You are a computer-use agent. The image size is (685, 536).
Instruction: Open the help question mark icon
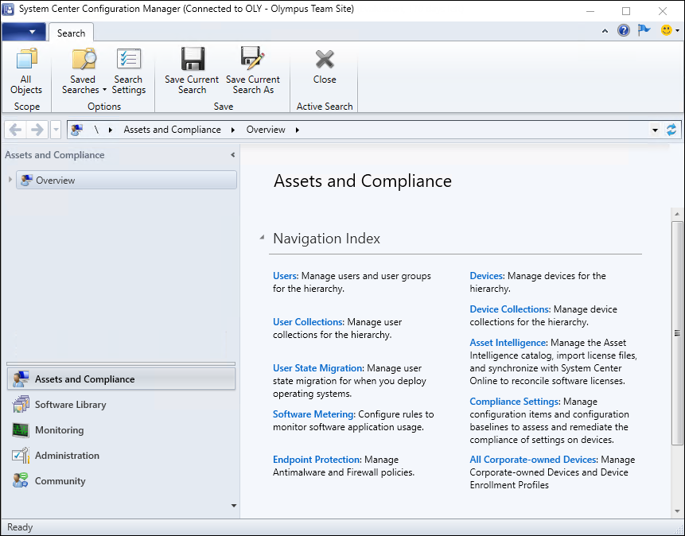click(624, 31)
